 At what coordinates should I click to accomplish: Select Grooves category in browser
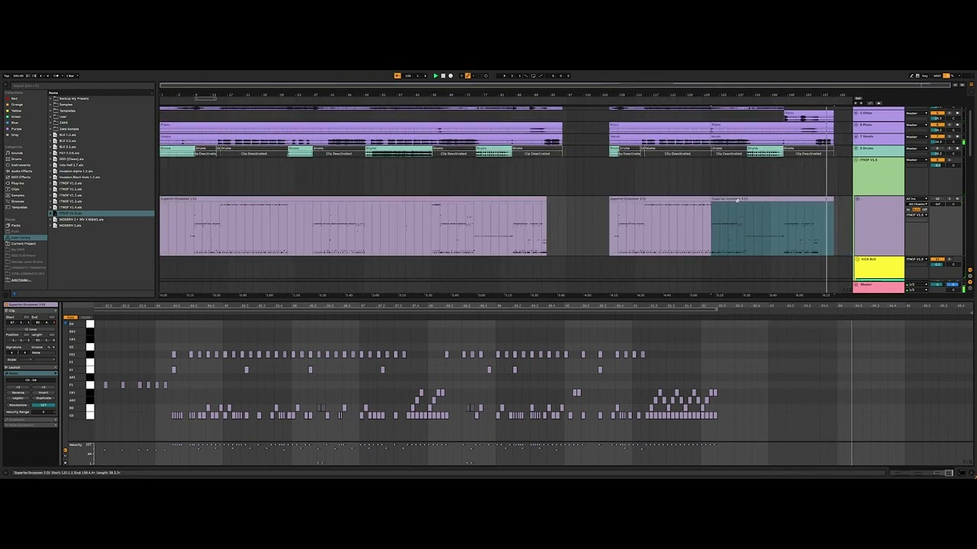pyautogui.click(x=15, y=201)
